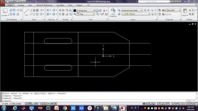The width and height of the screenshot is (198, 111).
Task: Open MATLAB from the taskbar
Action: click(23, 108)
